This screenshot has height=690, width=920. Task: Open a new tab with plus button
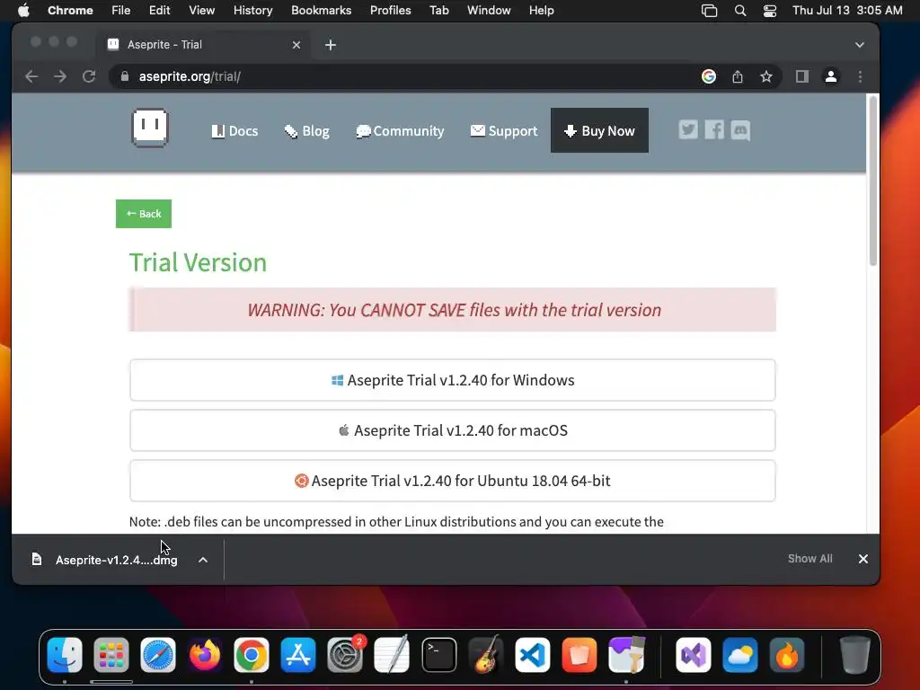point(331,45)
